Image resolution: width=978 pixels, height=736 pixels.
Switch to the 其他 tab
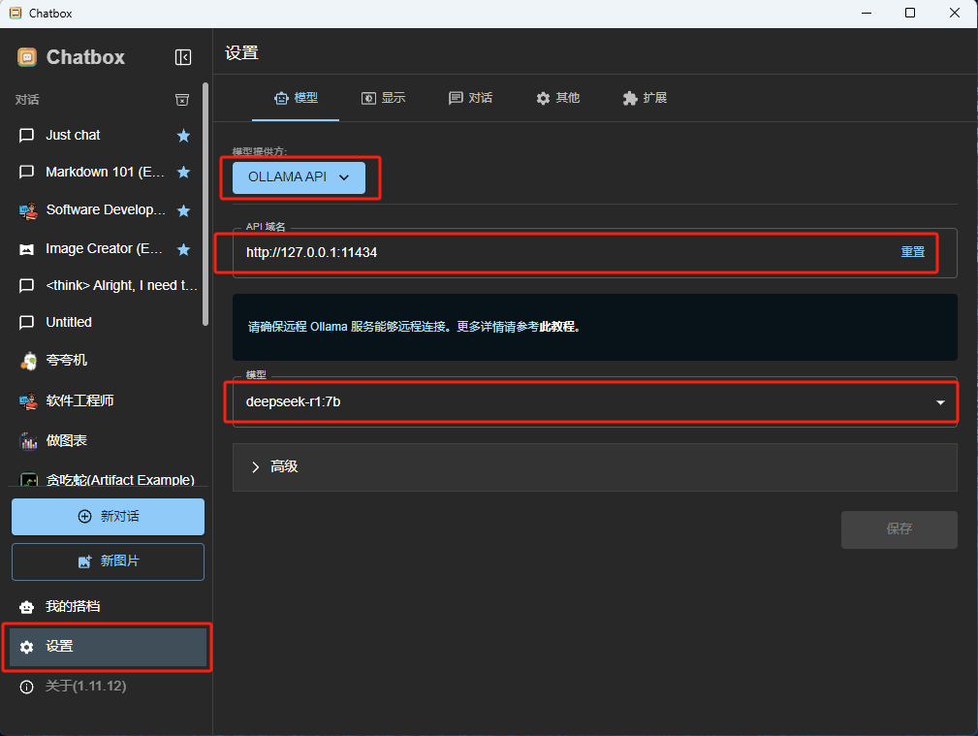click(557, 98)
